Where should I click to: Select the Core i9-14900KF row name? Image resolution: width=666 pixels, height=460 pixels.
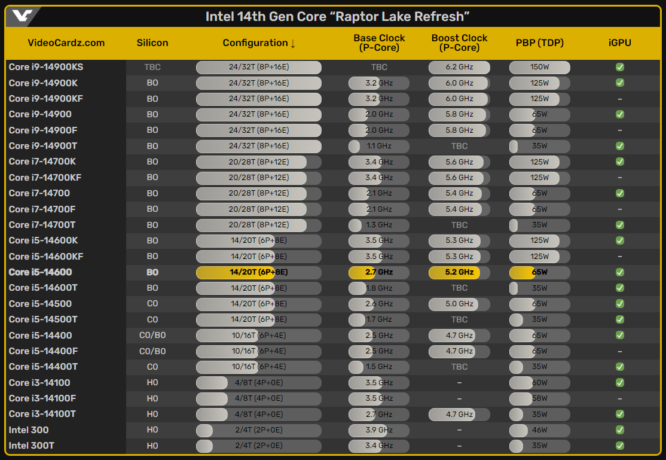point(46,99)
